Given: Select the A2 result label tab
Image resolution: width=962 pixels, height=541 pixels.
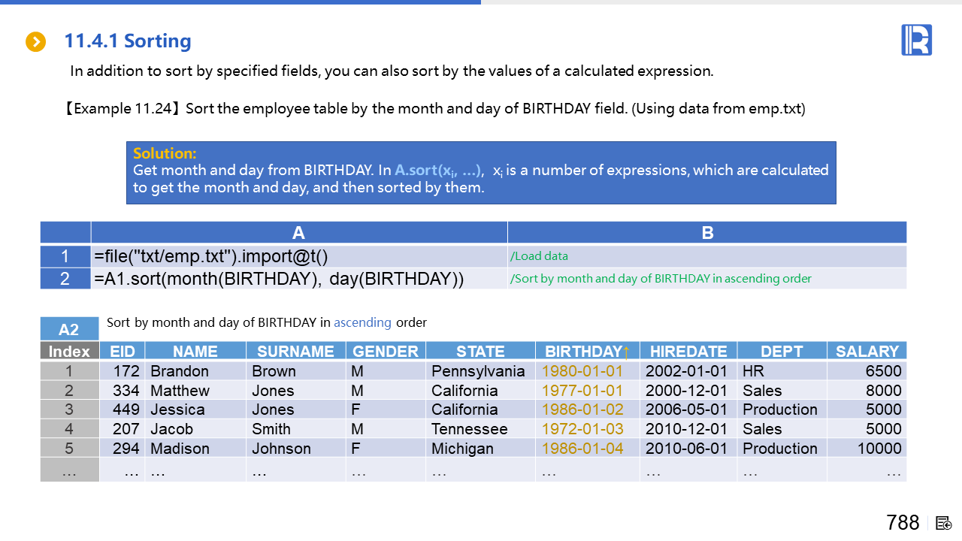Looking at the screenshot, I should coord(69,329).
